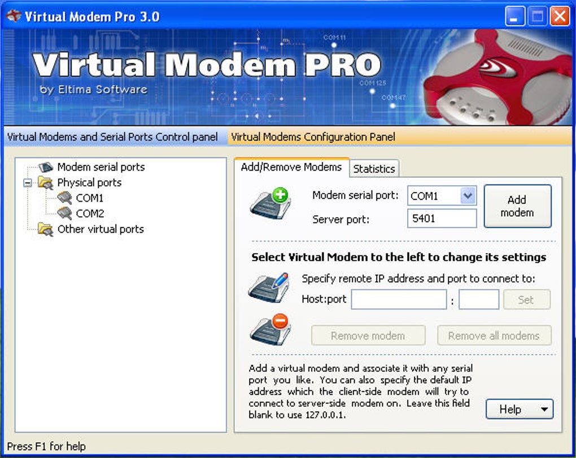Click 'Specify remote IP address and port' text
Screen dimensions: 576x458
click(418, 279)
